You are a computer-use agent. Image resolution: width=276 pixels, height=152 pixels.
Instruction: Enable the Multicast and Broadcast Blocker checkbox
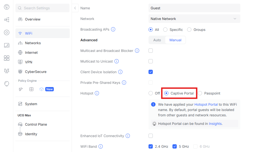pyautogui.click(x=151, y=51)
